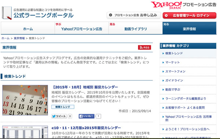220x139 pixels.
Task: Click the arrow bullet beside 検索トレンド category
Action: 163,53
